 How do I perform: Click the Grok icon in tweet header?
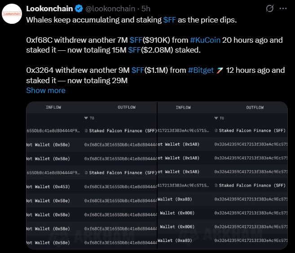[270, 9]
